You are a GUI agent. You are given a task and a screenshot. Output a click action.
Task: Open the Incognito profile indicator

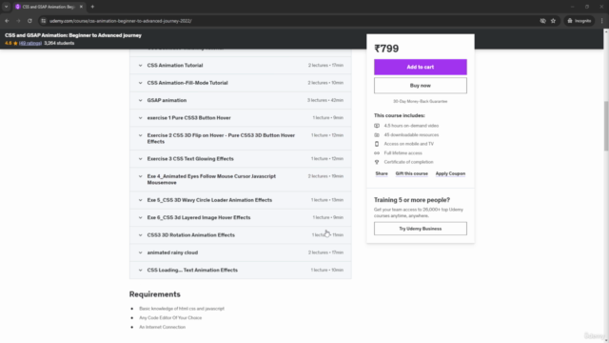point(580,21)
